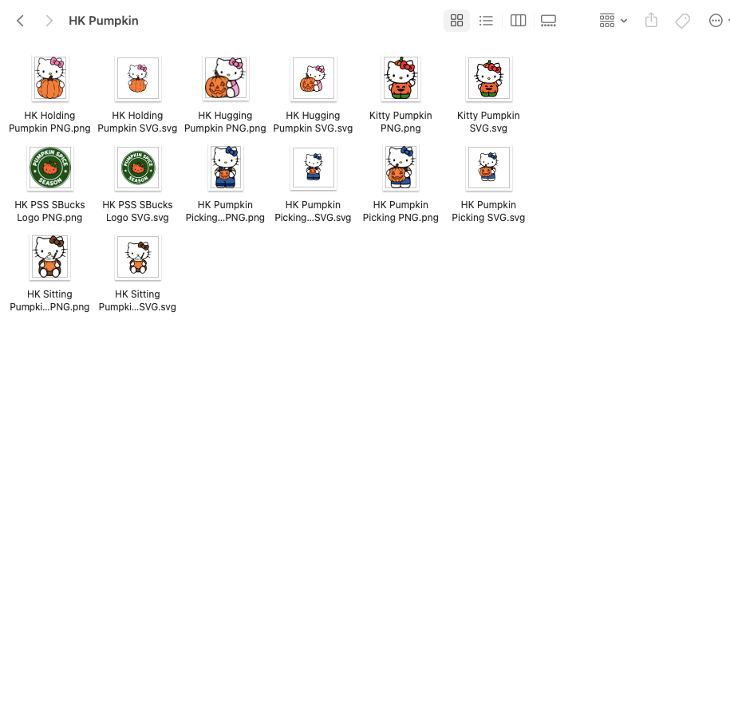
Task: Select thumbnail above "HK Sitting Pumpki...SVG.svg" label
Action: tap(138, 257)
